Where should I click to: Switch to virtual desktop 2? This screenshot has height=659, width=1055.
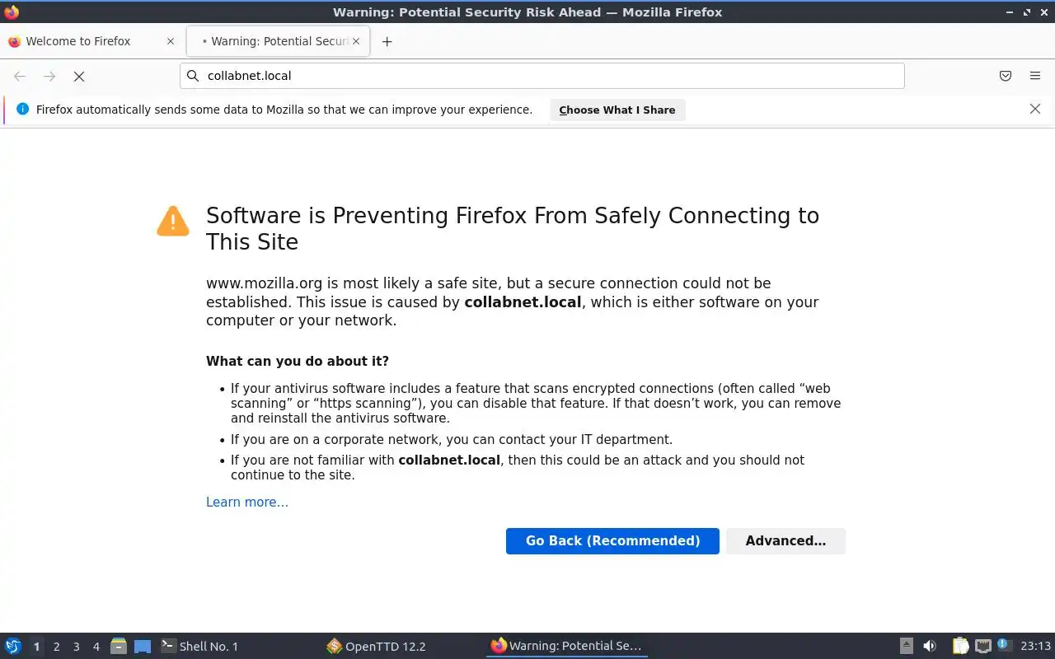coord(56,647)
